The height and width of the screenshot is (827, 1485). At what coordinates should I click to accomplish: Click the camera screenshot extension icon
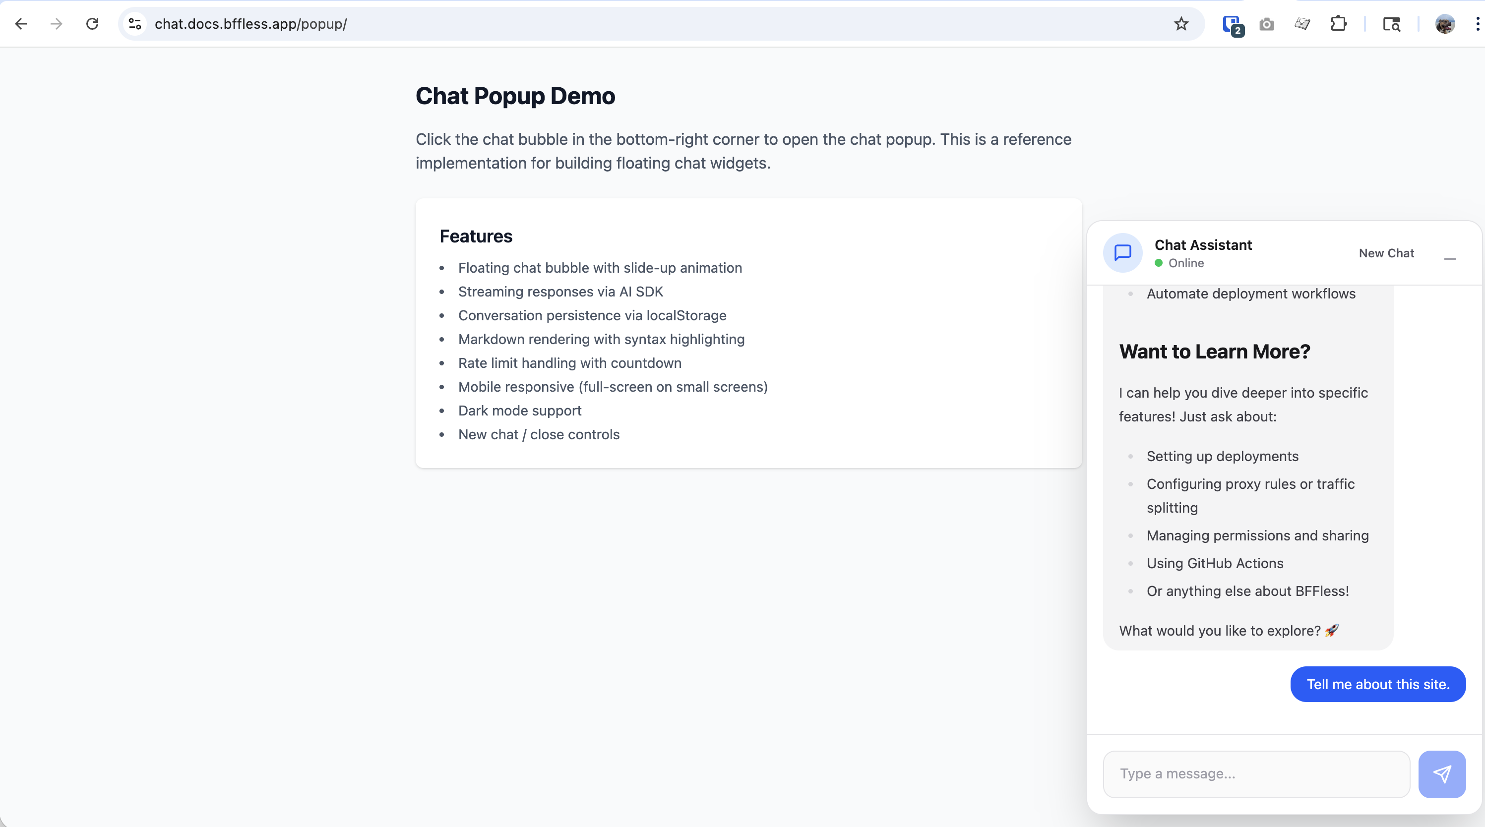pyautogui.click(x=1267, y=24)
